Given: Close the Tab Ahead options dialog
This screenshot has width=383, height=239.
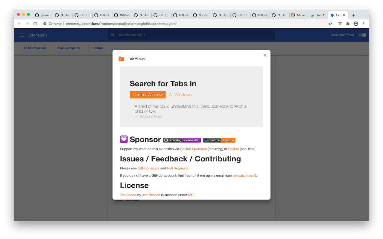Looking at the screenshot, I should [265, 55].
